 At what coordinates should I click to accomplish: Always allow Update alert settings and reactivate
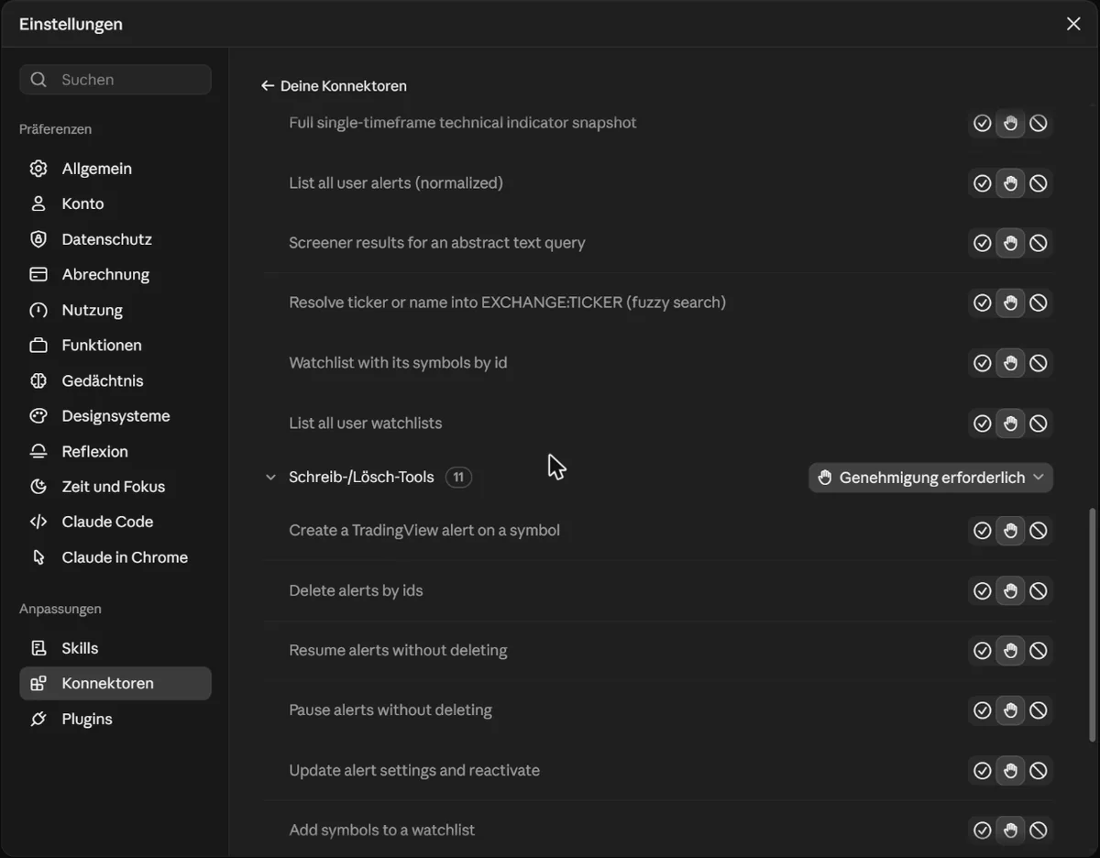pos(983,771)
